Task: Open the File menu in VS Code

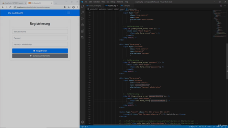Action: 86,2
